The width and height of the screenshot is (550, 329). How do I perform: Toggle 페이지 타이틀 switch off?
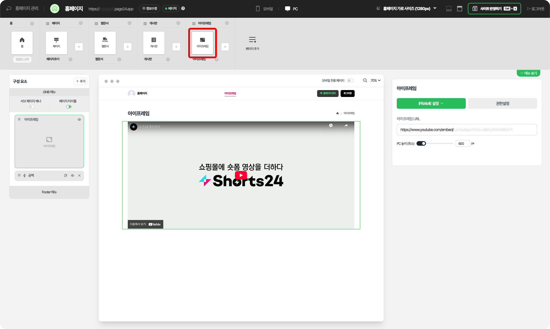[x=69, y=107]
